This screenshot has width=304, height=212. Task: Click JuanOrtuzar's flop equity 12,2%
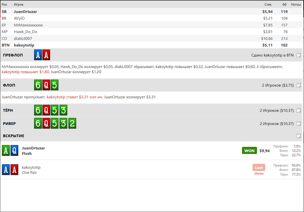pyautogui.click(x=296, y=151)
